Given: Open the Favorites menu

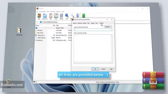Looking at the screenshot, I should (53, 11).
